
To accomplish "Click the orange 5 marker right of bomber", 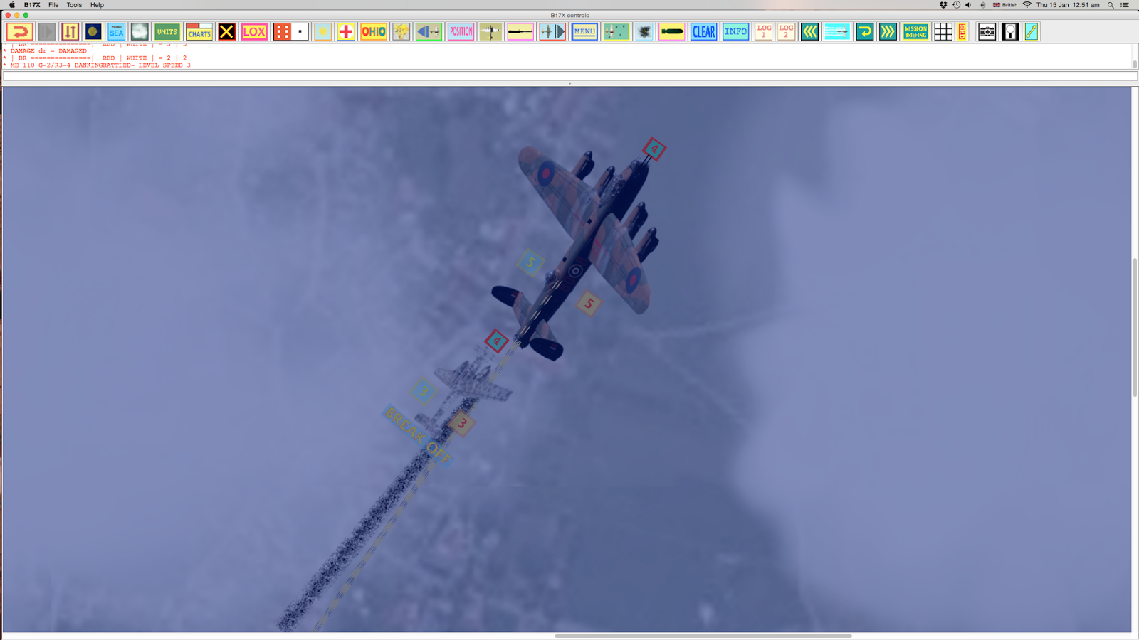I will click(x=589, y=304).
